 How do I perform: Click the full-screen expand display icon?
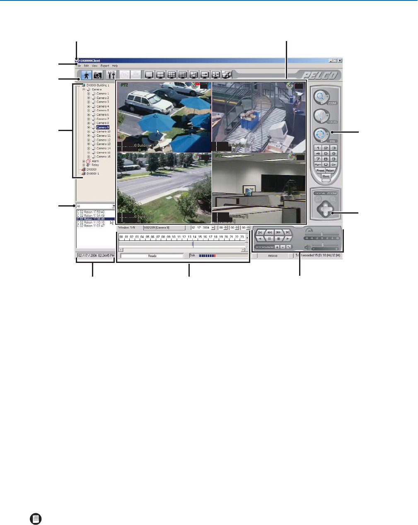pyautogui.click(x=216, y=75)
